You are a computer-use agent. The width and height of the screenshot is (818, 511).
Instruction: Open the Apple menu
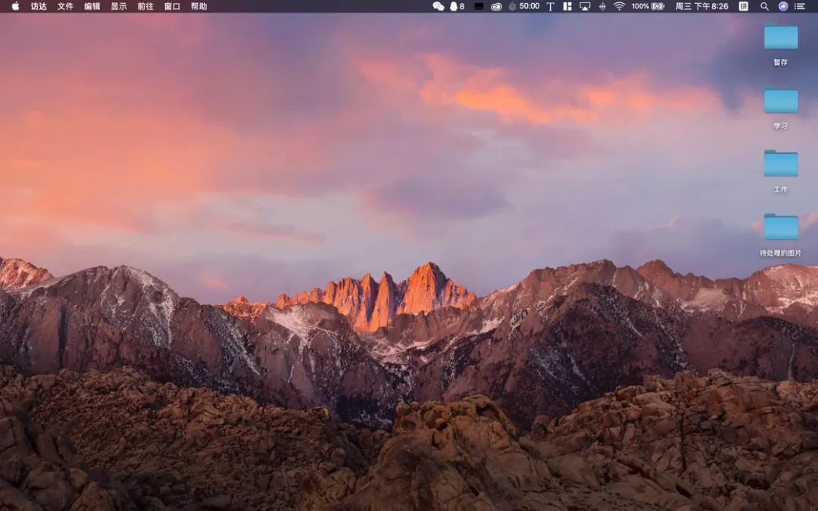[15, 6]
